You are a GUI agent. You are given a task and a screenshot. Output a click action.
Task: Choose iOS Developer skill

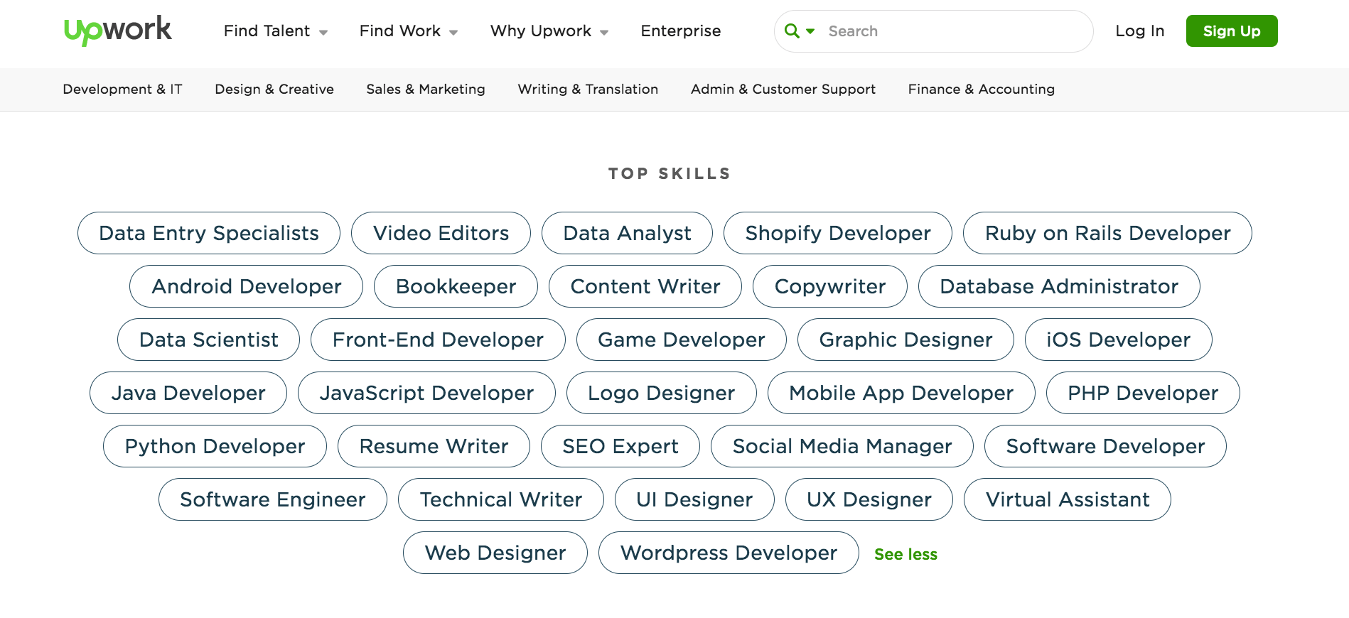[1119, 340]
